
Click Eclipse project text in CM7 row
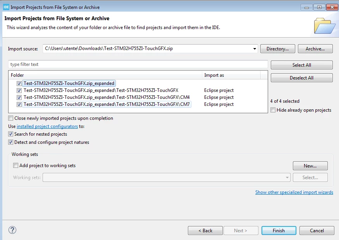219,104
